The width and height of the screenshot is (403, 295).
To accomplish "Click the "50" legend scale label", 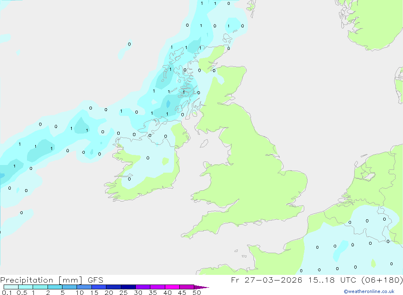I will [x=197, y=293].
